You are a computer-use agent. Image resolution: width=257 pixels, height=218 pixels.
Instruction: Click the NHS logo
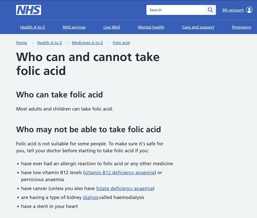tap(28, 10)
